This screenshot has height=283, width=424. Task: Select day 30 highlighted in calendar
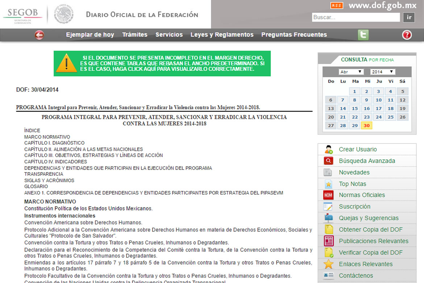pyautogui.click(x=367, y=125)
